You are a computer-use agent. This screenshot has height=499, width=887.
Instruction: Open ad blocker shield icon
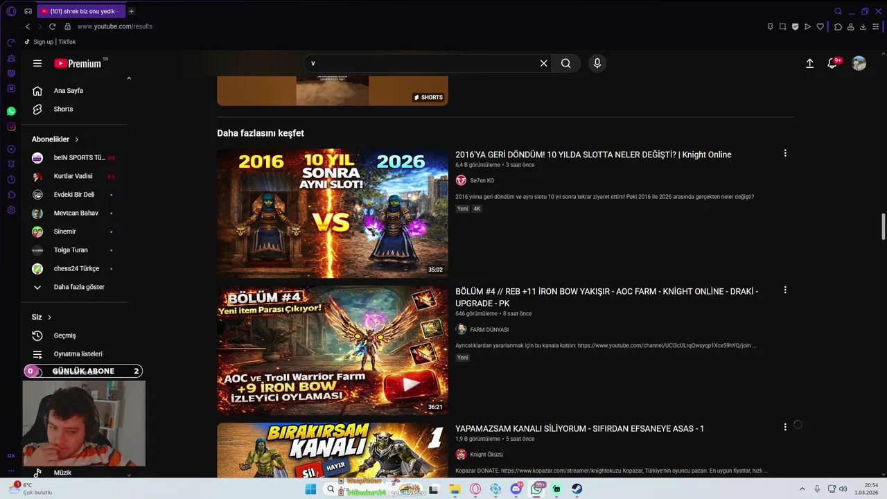pos(795,26)
